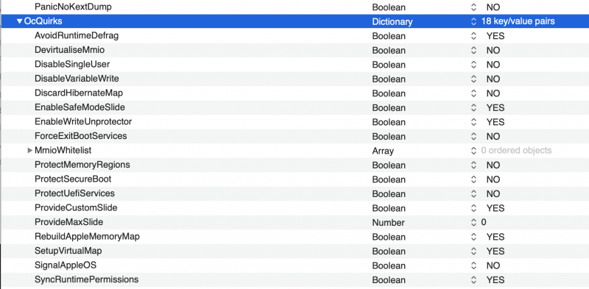This screenshot has width=589, height=289.
Task: Toggle the NO value of ForceExitBootServices
Action: coord(493,136)
